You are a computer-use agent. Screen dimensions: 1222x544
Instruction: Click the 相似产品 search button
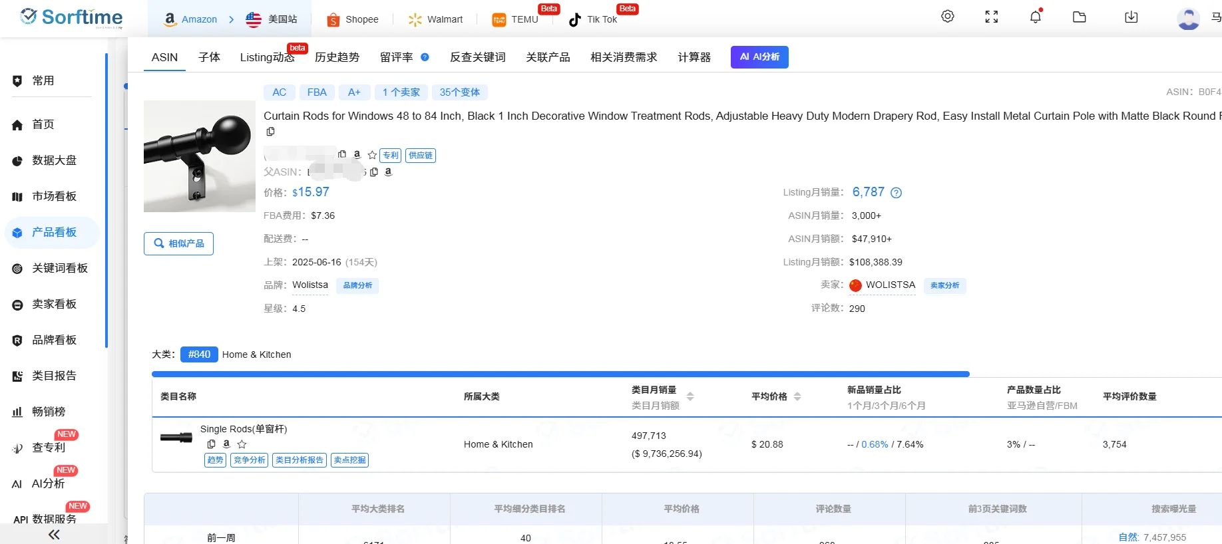click(178, 243)
